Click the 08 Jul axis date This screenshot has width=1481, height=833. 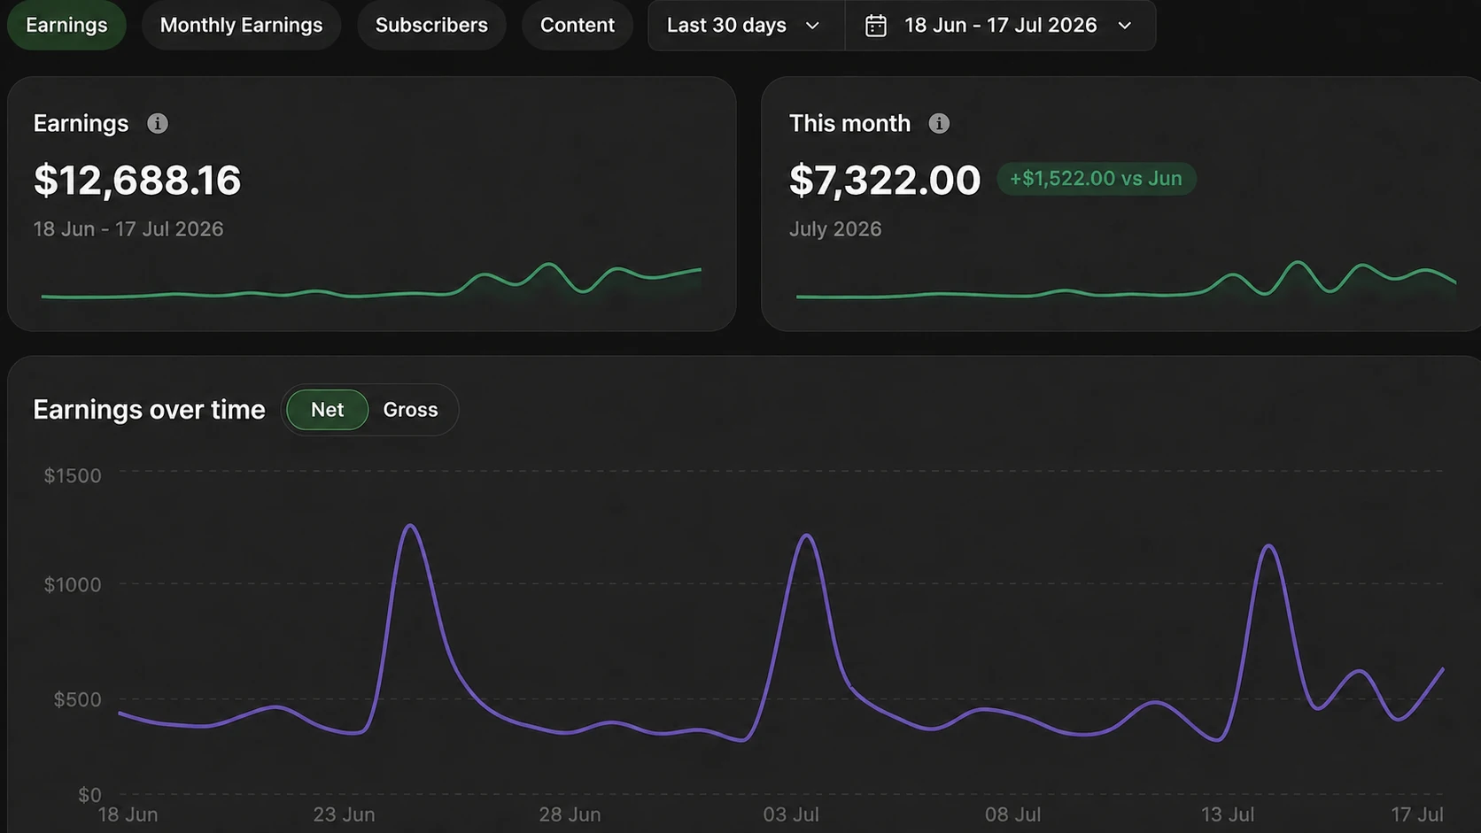coord(1012,815)
